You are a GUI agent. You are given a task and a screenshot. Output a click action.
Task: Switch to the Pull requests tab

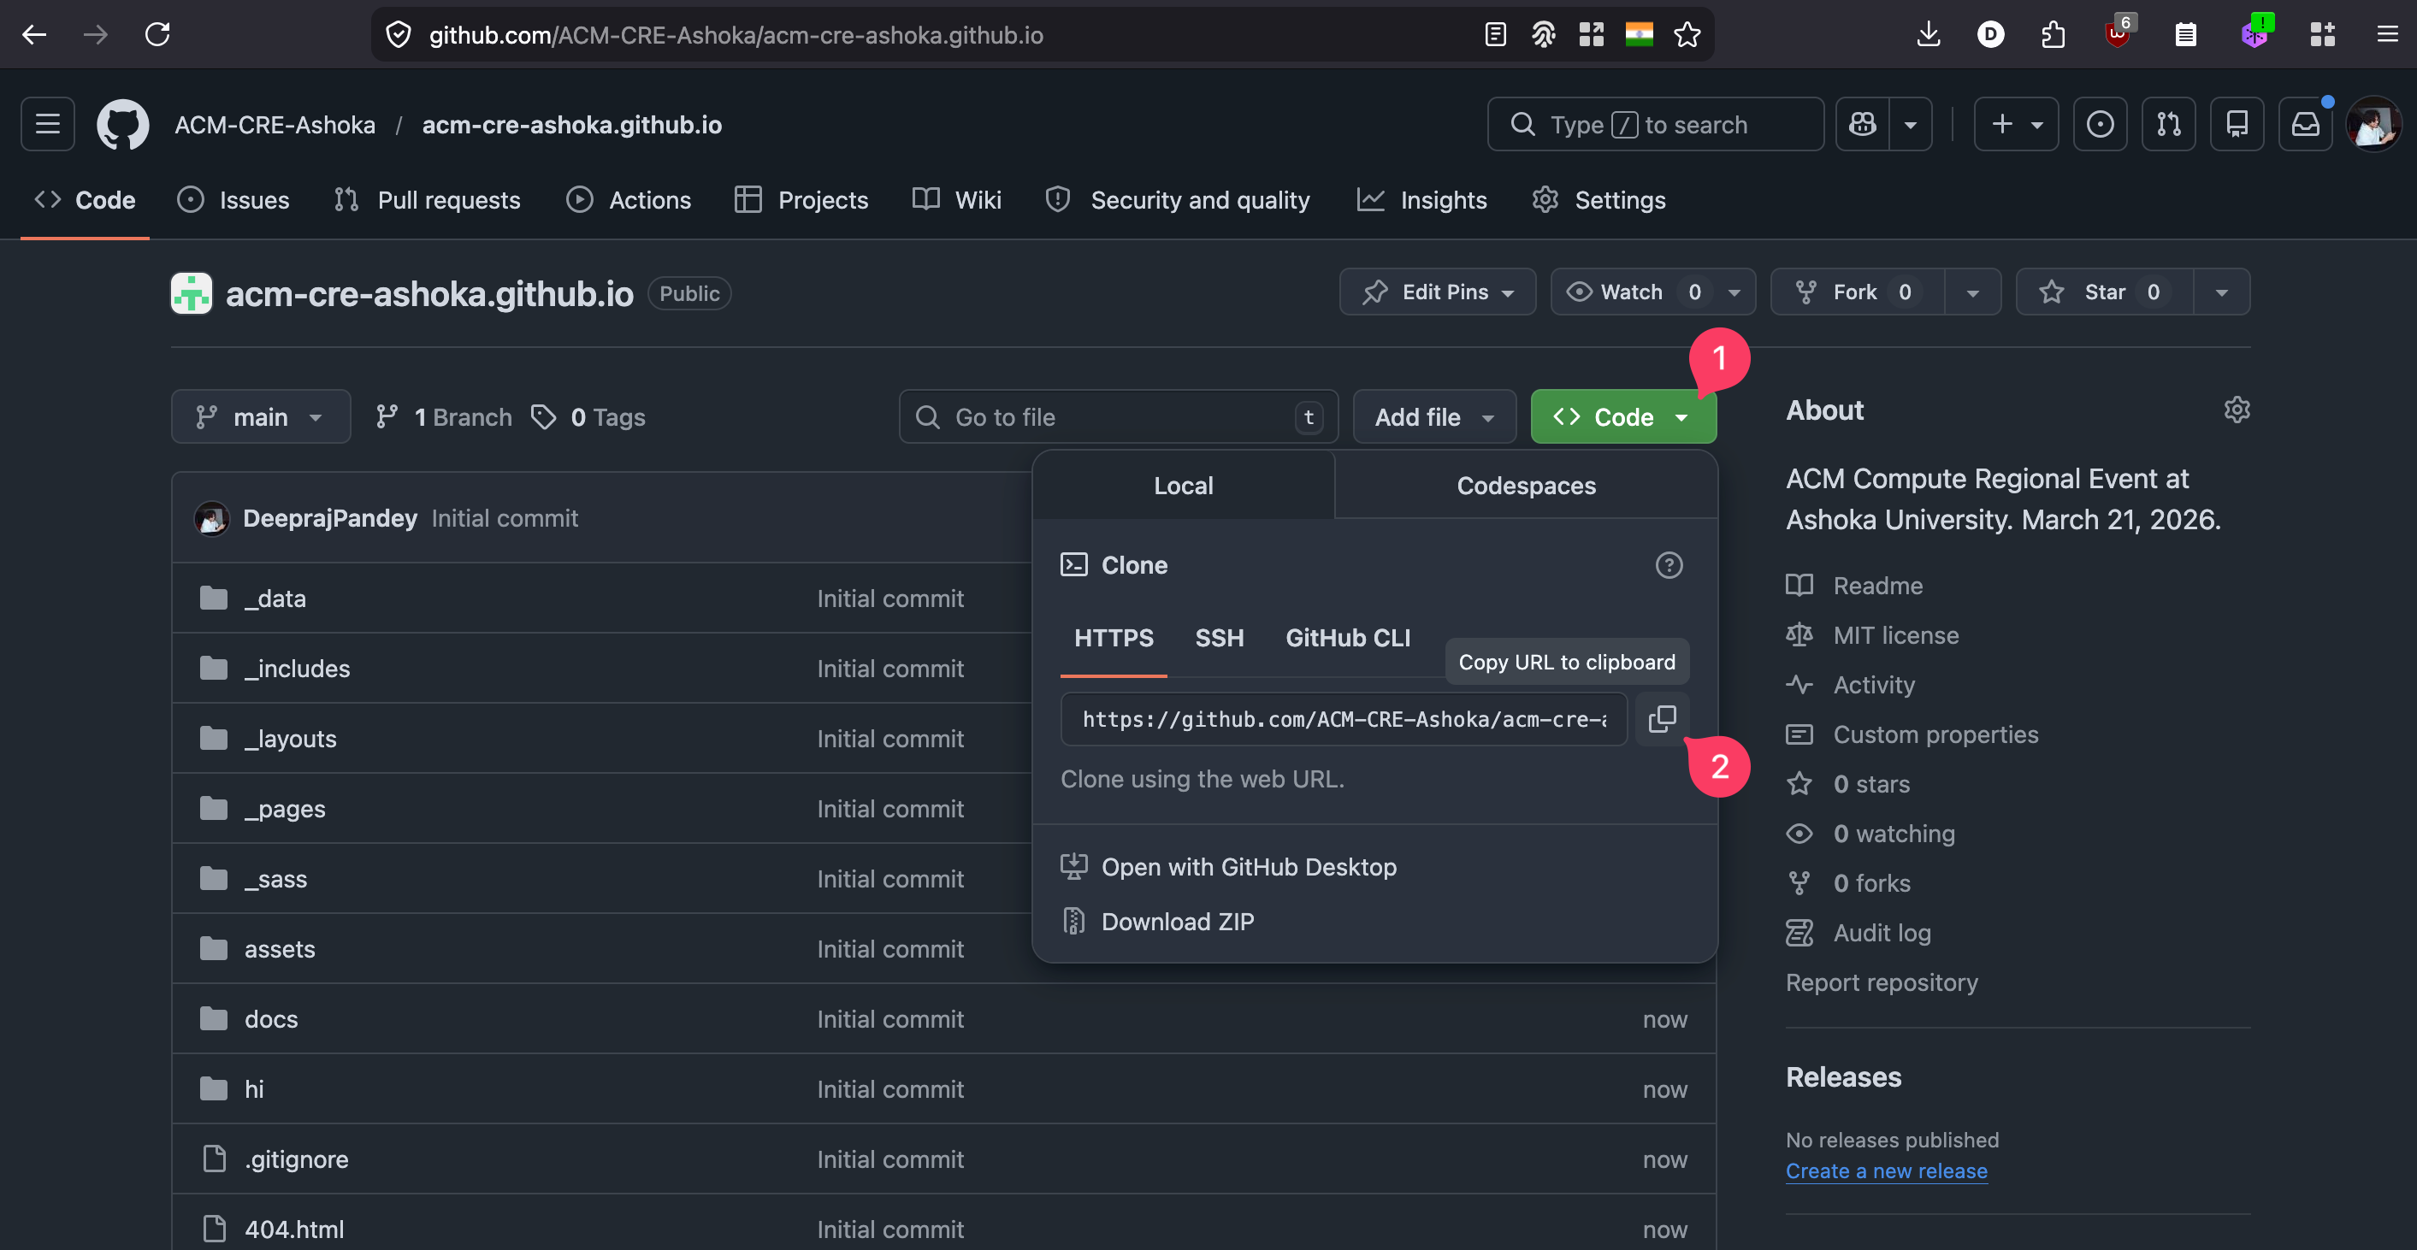(x=428, y=200)
